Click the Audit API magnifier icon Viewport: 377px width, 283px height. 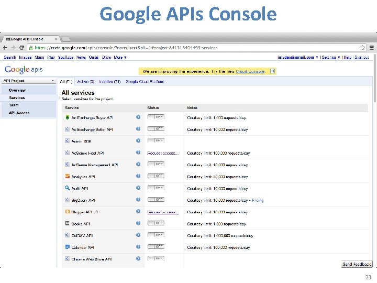pyautogui.click(x=67, y=188)
